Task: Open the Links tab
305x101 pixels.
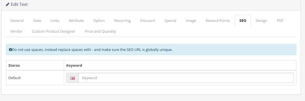Action: [x=55, y=20]
